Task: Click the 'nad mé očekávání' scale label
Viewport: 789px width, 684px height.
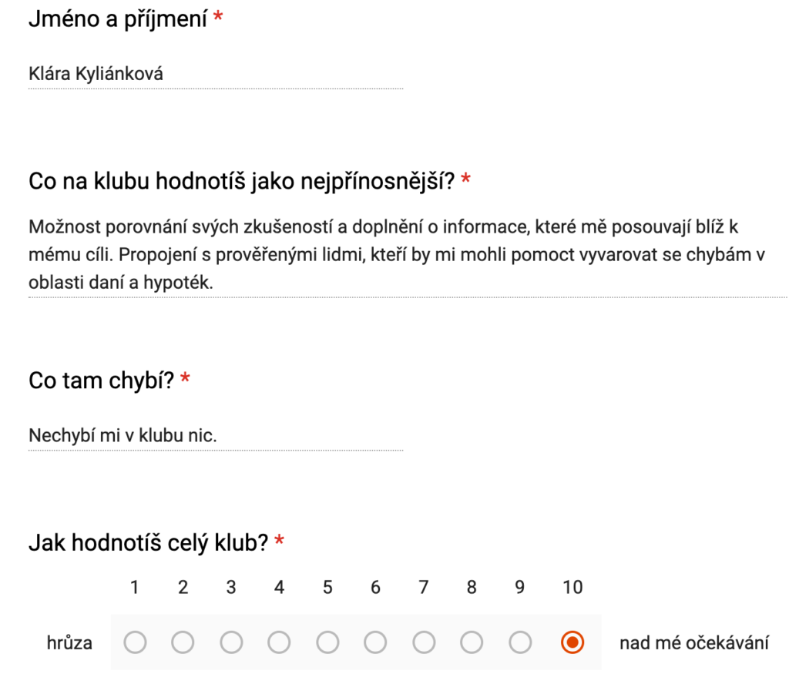Action: click(694, 642)
